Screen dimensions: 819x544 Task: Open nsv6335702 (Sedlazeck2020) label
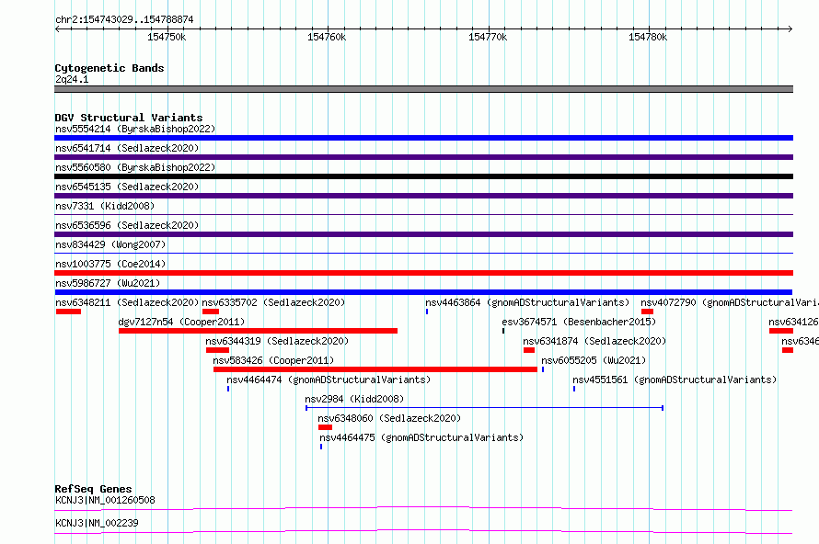coord(273,302)
